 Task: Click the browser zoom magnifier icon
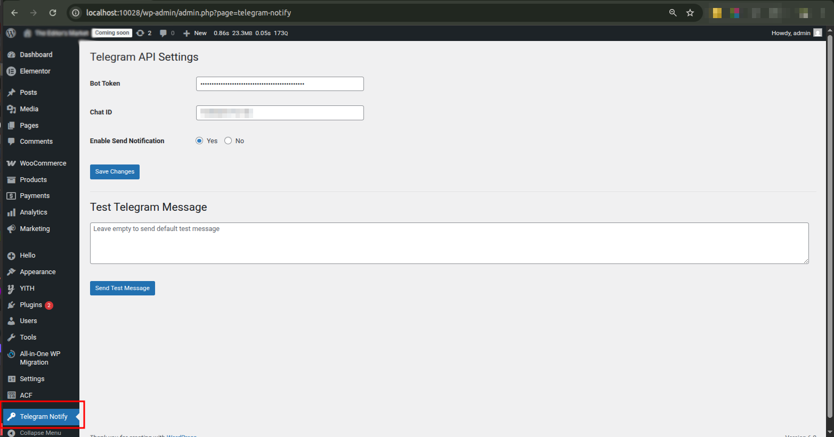coord(673,13)
